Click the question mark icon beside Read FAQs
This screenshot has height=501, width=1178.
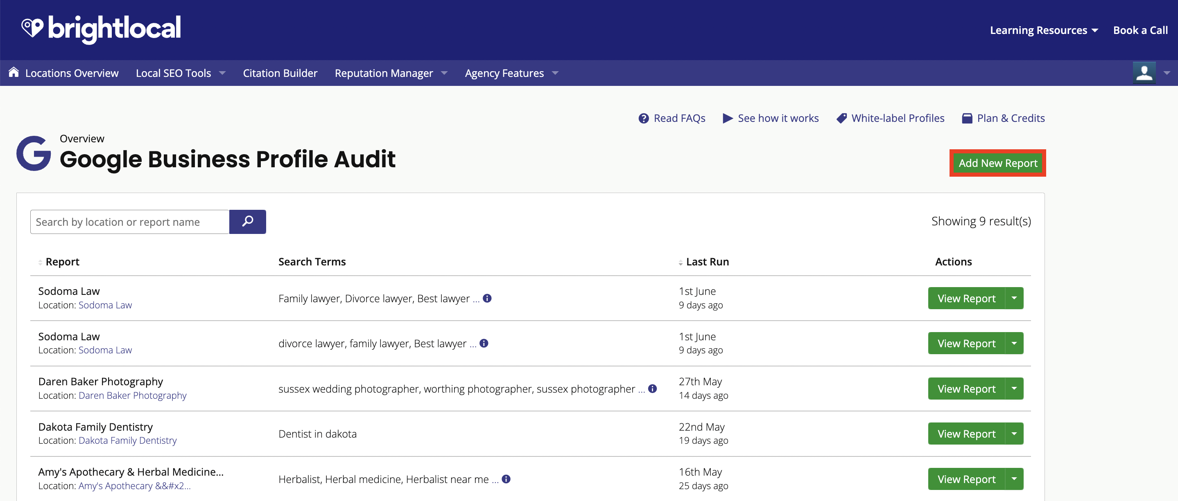(x=643, y=118)
